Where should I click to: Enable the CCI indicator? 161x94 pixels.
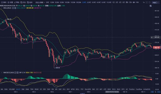tap(97, 89)
